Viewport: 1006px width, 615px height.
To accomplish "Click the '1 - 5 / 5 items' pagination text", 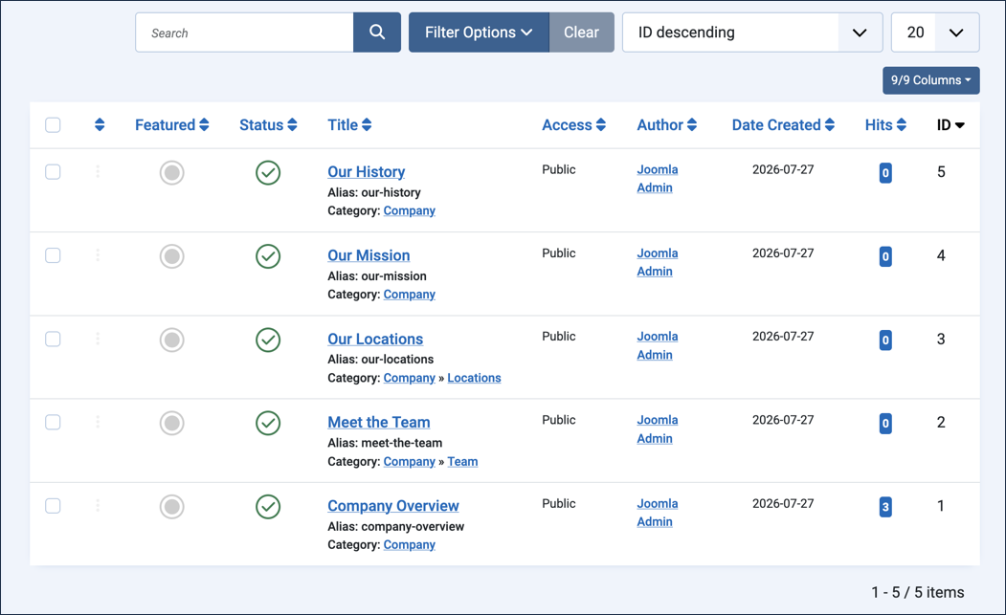I will coord(918,592).
